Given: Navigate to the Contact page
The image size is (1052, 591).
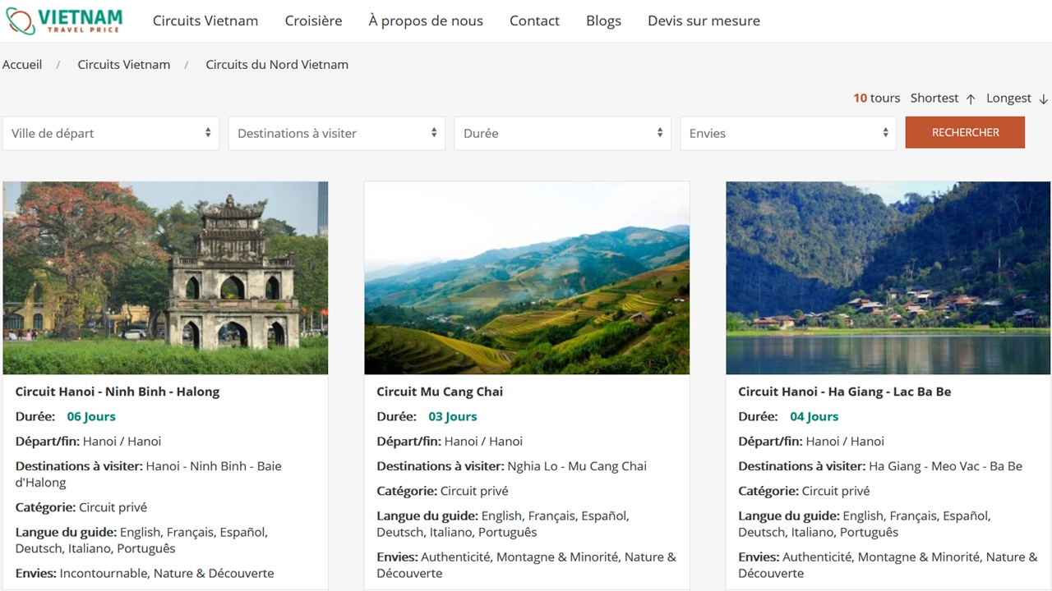Looking at the screenshot, I should [x=534, y=21].
